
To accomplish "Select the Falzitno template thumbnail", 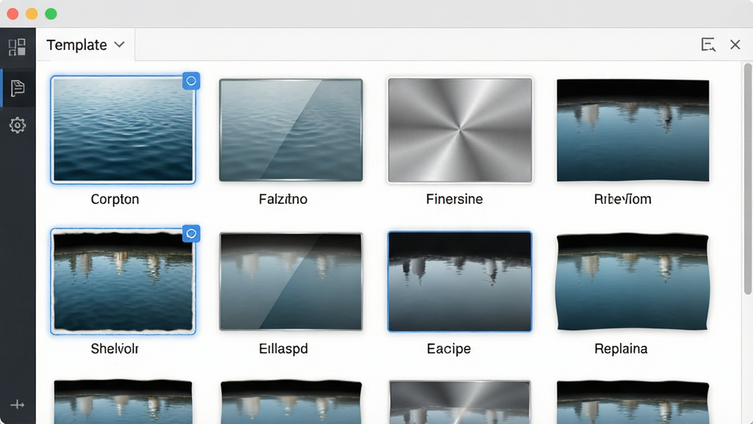I will coord(291,130).
